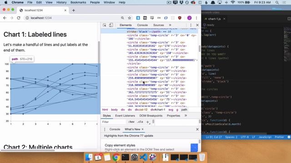Viewport: 291px width, 163px height.
Task: Open the DevTools three-dot customize menu
Action: [191, 25]
